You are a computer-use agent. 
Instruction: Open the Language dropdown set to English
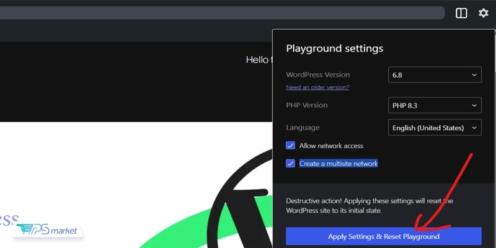click(434, 128)
